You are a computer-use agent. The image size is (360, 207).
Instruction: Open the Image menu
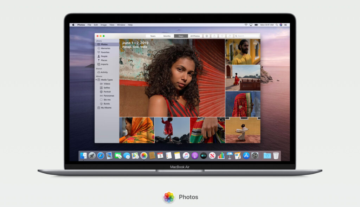click(x=103, y=25)
